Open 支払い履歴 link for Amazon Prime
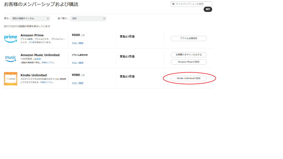Screen dimensions: 283x159 [x=78, y=43]
